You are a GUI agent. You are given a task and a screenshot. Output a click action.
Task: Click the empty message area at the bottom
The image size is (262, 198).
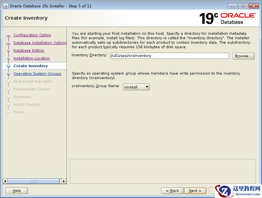coord(163,171)
